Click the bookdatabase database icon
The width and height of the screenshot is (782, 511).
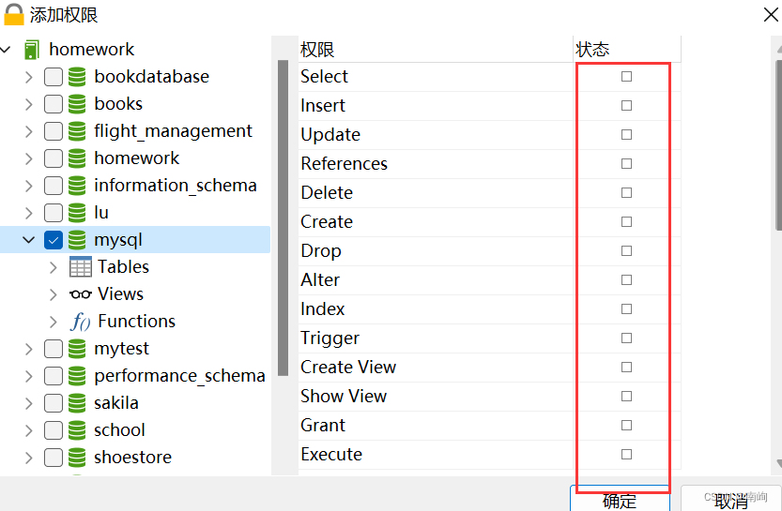[77, 77]
